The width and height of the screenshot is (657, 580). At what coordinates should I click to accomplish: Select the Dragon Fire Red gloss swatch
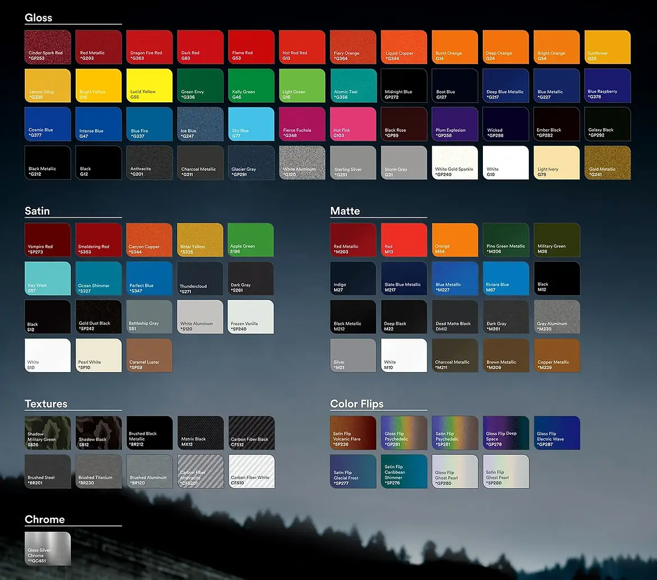coord(149,47)
